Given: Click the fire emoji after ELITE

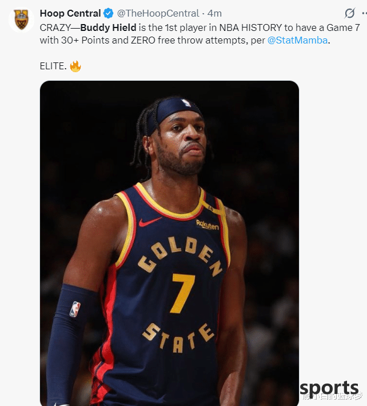Looking at the screenshot, I should tap(75, 66).
